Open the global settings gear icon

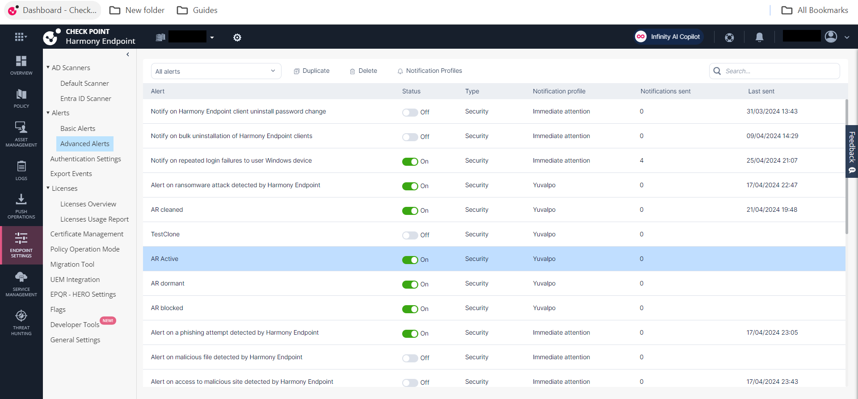point(237,38)
